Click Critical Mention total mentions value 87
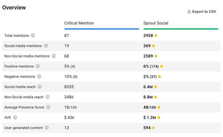 [x=66, y=36]
